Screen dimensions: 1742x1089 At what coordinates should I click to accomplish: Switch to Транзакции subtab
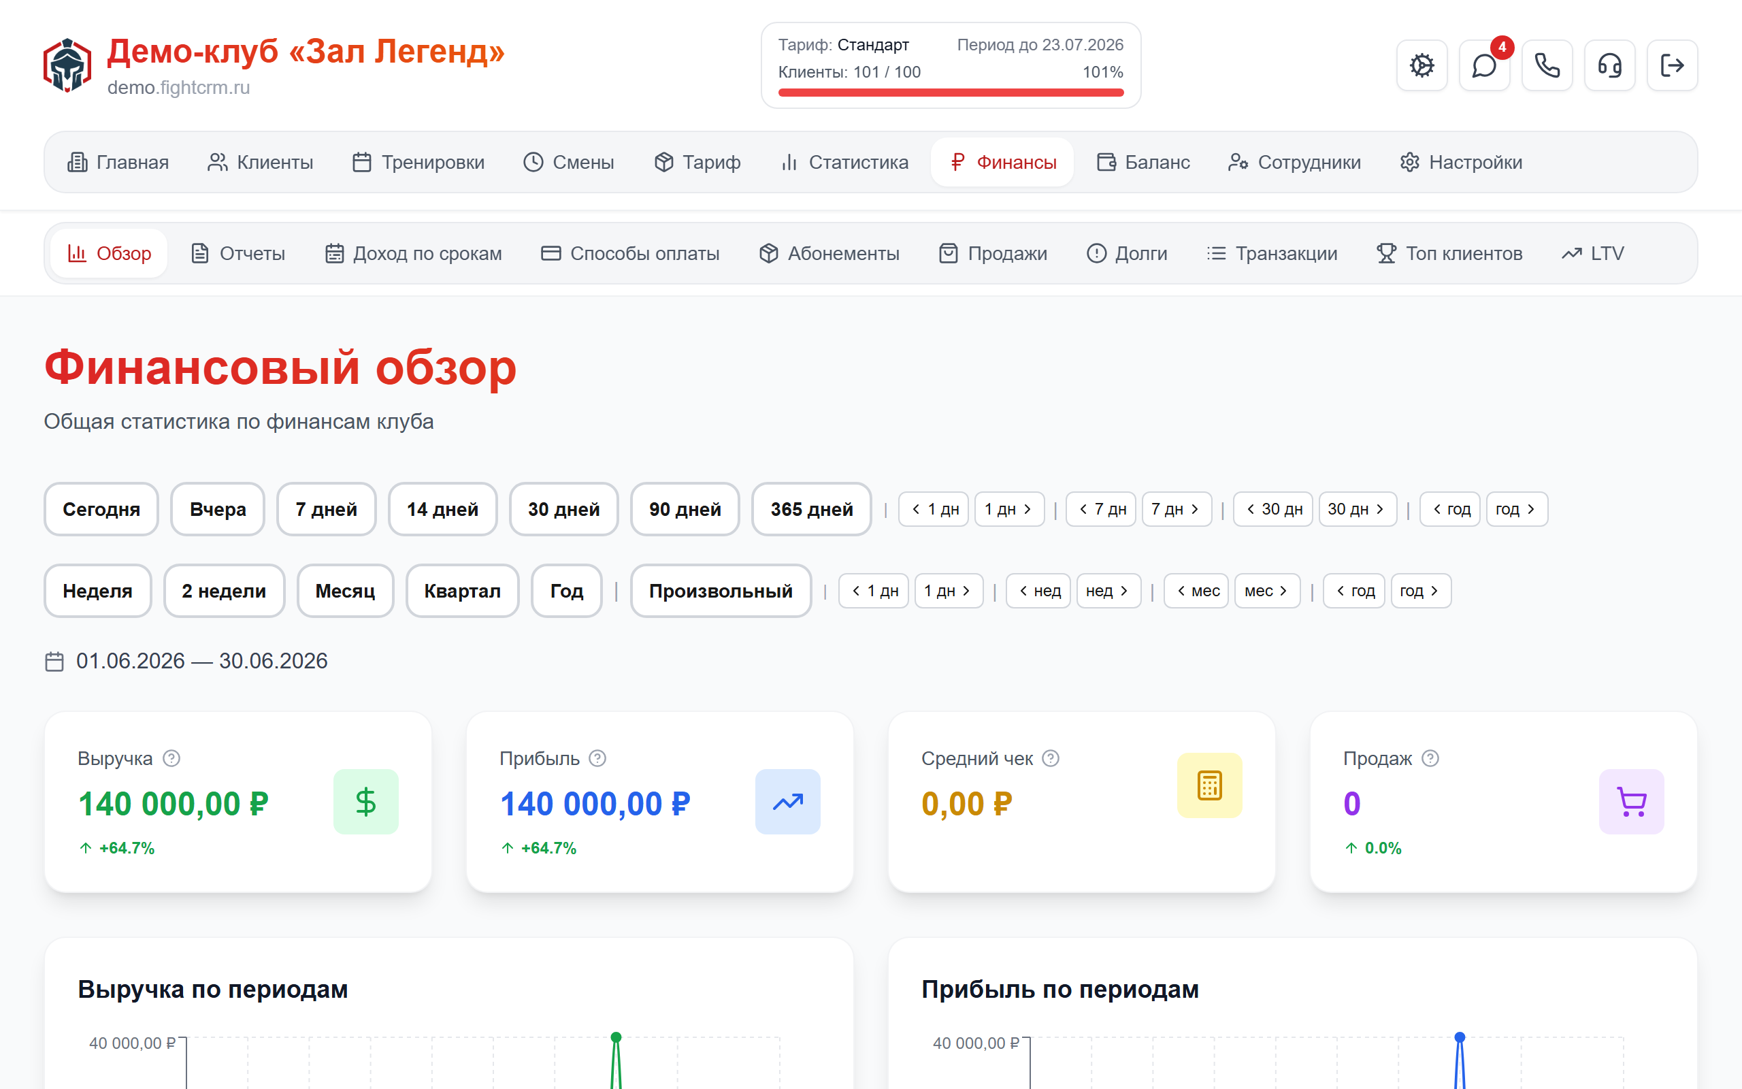[x=1272, y=253]
